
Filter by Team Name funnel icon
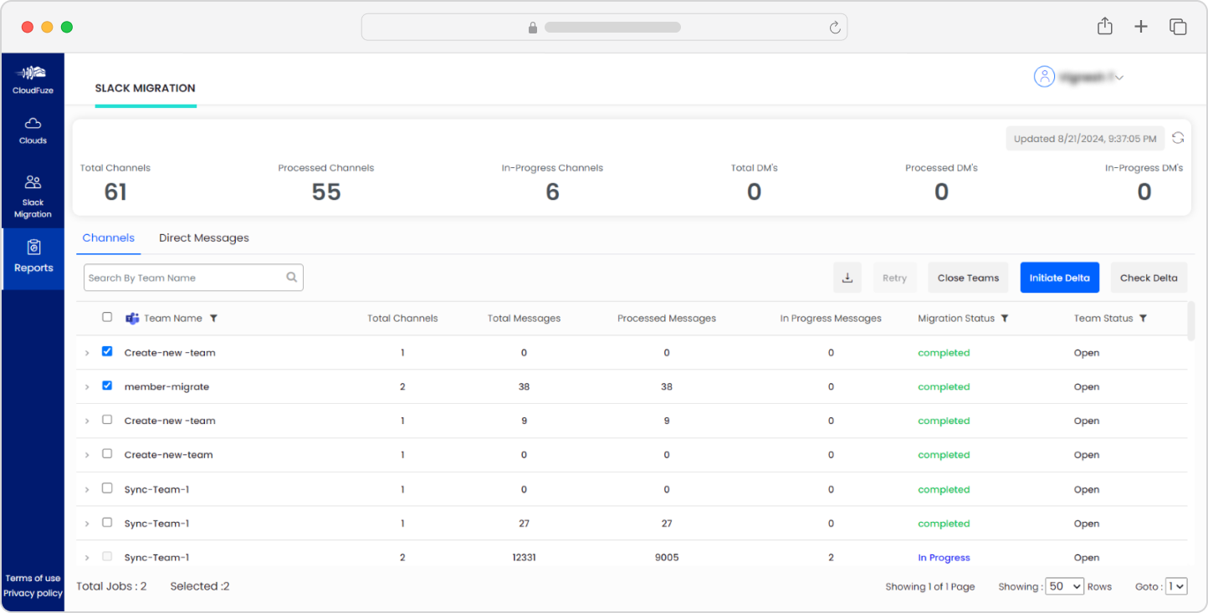(x=213, y=319)
